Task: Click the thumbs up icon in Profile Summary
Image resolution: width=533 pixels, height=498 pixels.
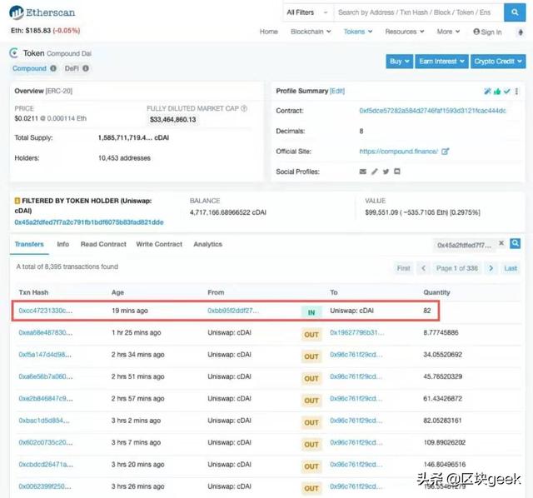Action: [x=497, y=91]
